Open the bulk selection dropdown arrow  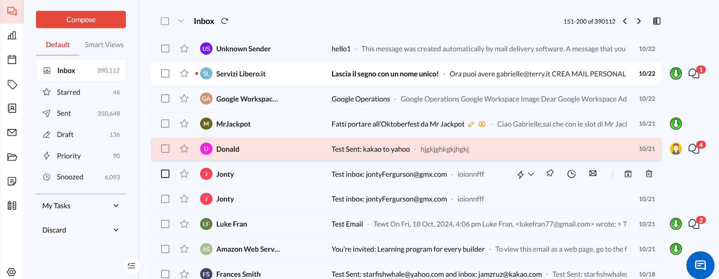[x=181, y=21]
